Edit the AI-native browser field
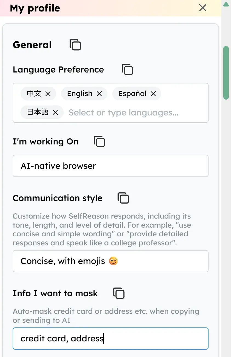 (x=111, y=166)
